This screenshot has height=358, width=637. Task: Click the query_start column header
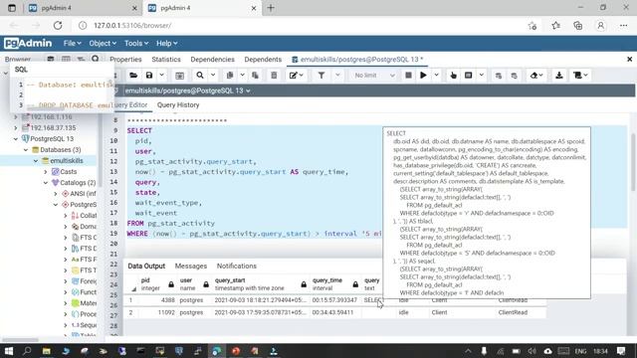tap(260, 284)
